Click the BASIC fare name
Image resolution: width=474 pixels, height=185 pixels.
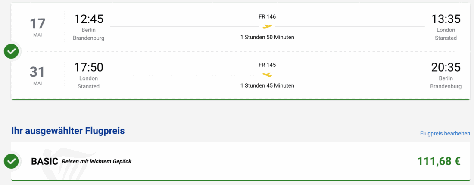(x=44, y=161)
